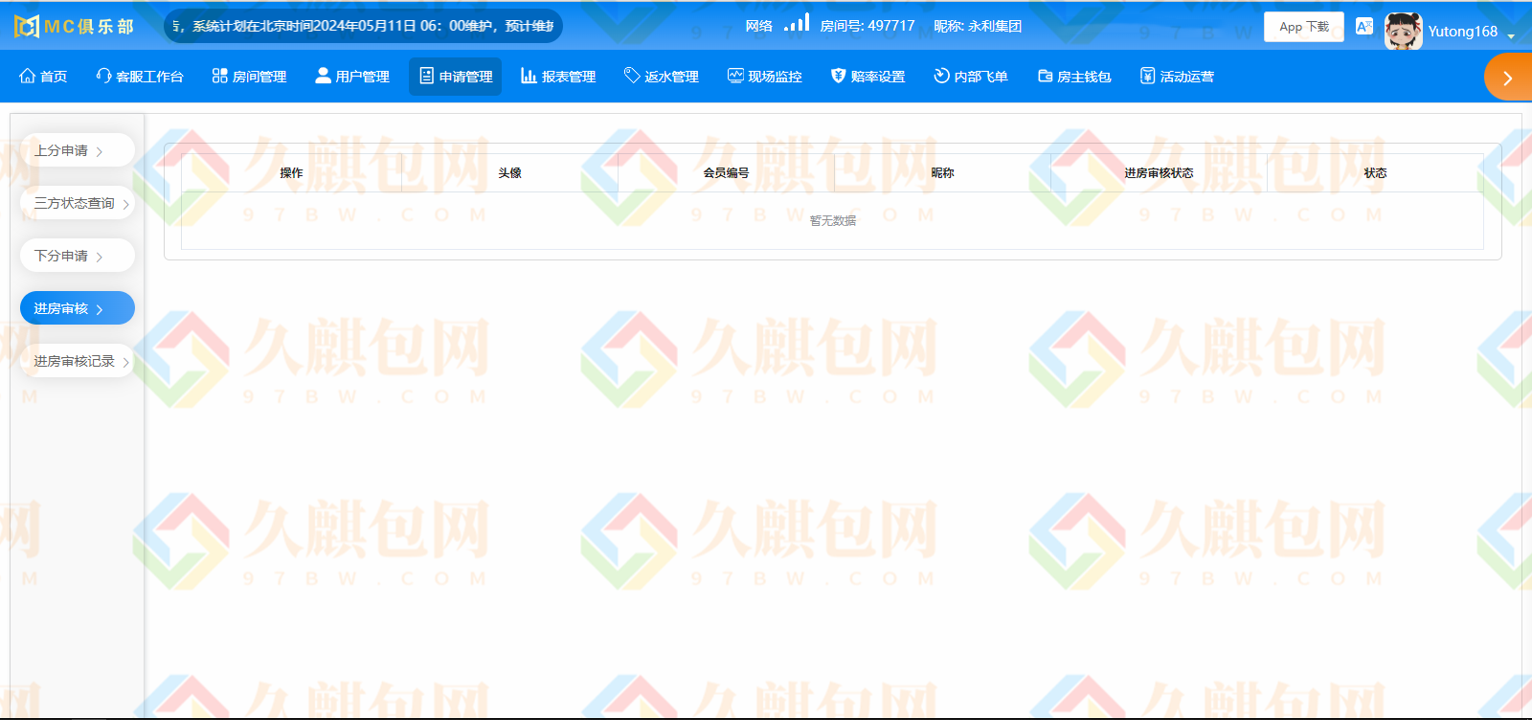Click the 房间号: 497717 text

(x=867, y=26)
